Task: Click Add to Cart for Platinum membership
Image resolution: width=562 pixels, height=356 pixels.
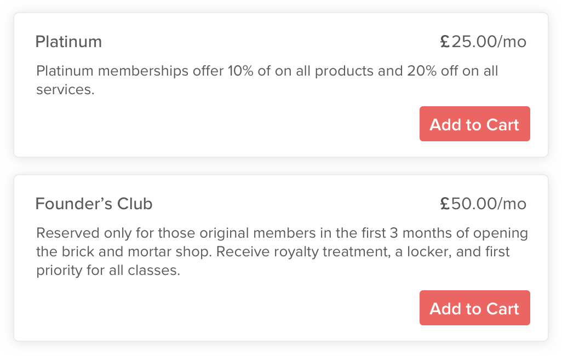Action: (474, 124)
